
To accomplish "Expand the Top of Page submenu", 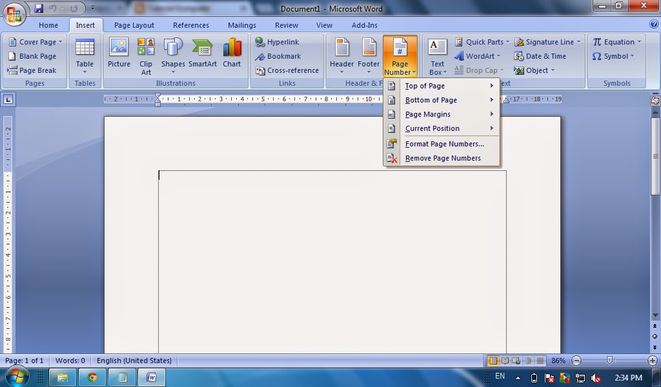I will pyautogui.click(x=442, y=86).
